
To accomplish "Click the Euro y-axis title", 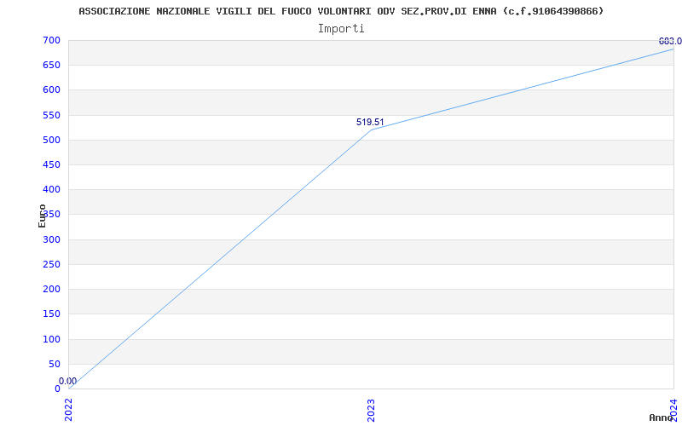I will tap(42, 216).
